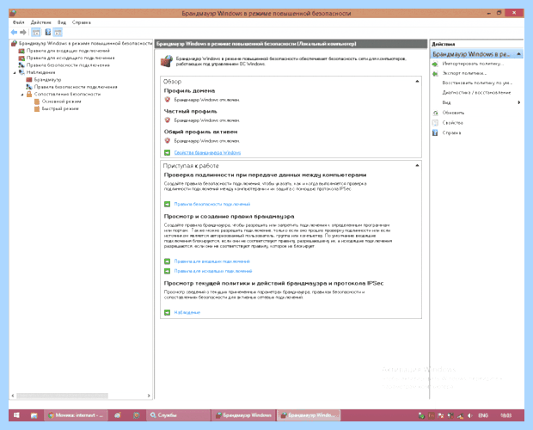Viewport: 533px width, 430px height.
Task: Go forward with the gray Forward arrow
Action: point(22,33)
